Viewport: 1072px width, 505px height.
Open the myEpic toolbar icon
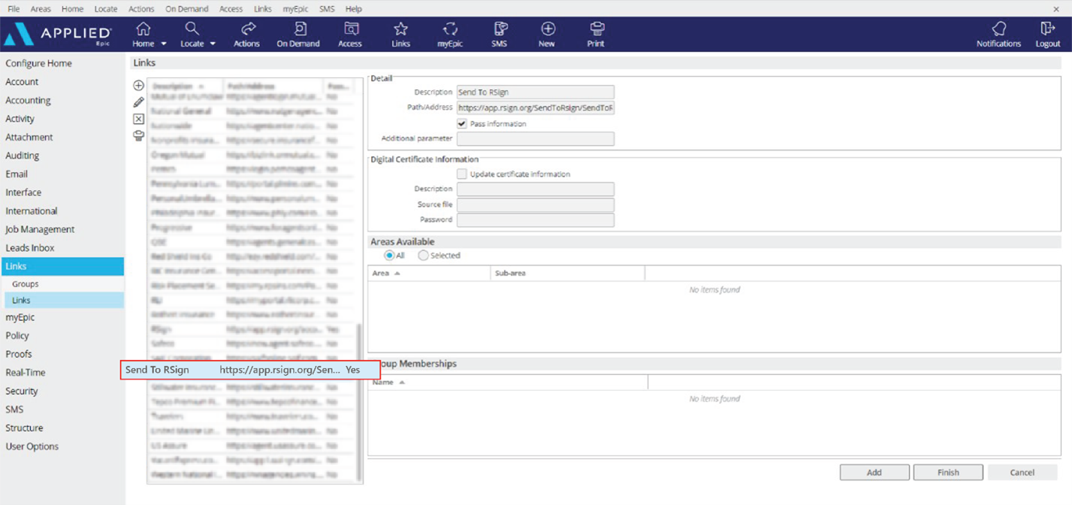450,34
